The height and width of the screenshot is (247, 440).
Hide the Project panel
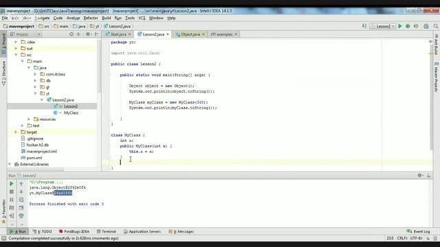(x=96, y=34)
